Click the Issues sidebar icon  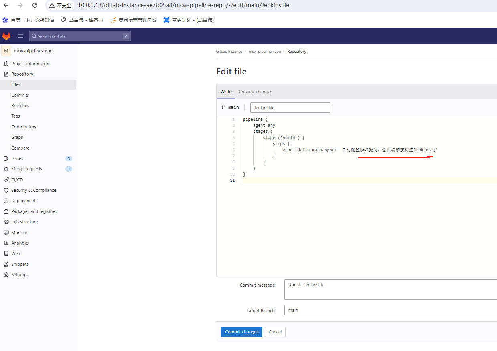point(6,158)
